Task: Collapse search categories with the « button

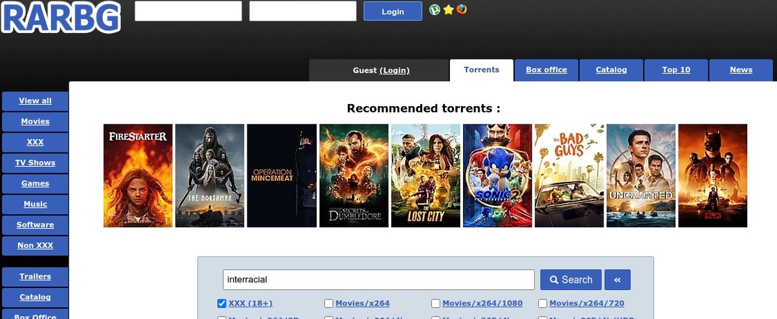Action: tap(617, 280)
